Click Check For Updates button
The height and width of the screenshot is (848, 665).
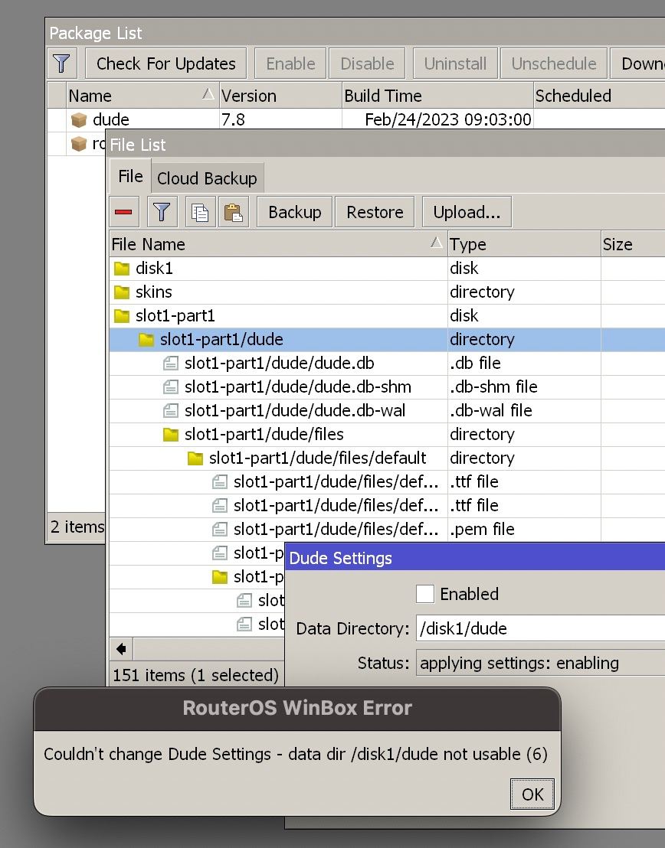[165, 64]
